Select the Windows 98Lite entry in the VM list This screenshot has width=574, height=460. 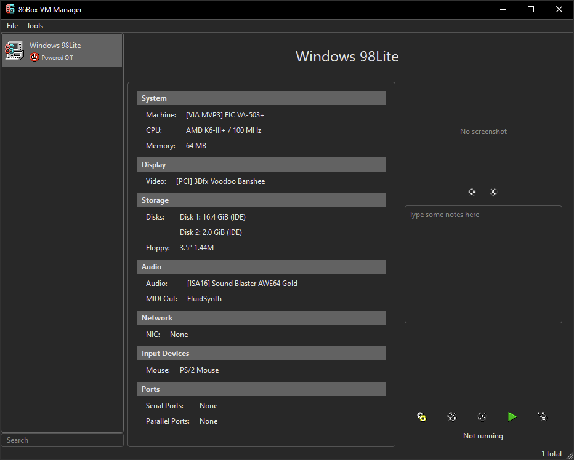click(62, 51)
